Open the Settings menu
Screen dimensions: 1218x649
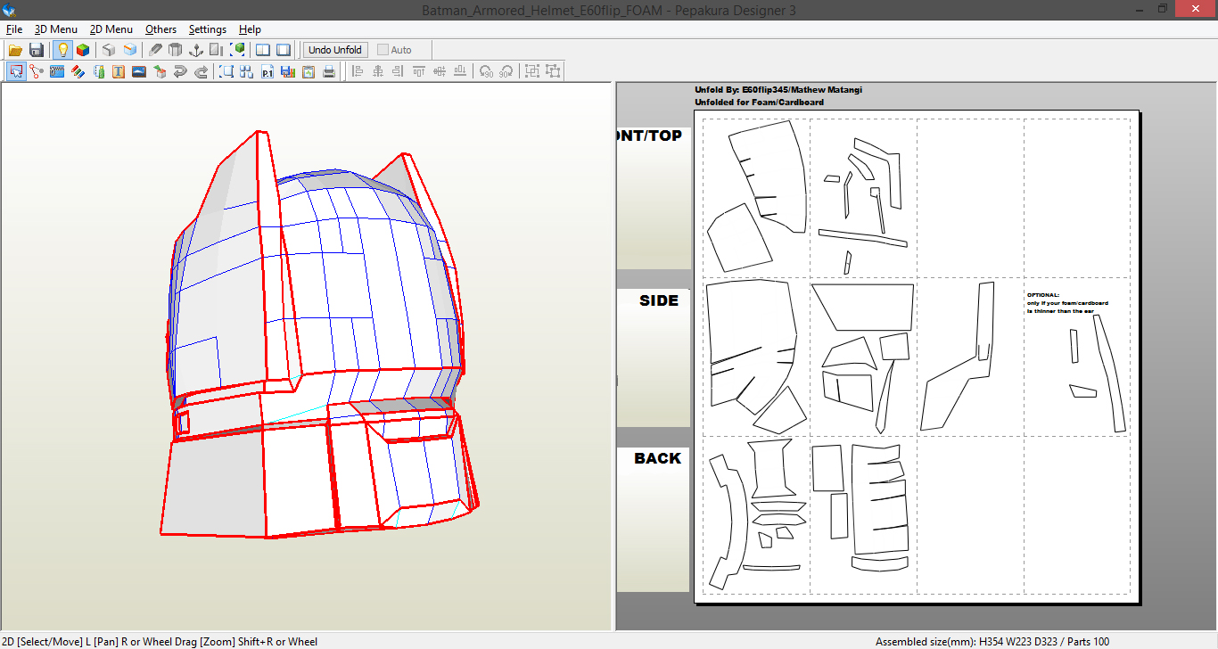[x=208, y=29]
